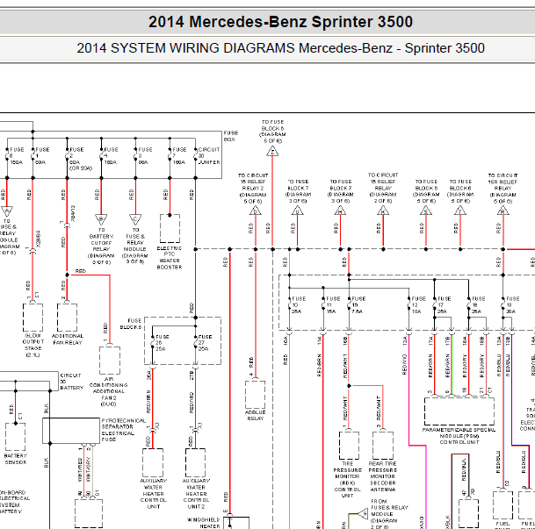
Task: Click the '2014 Mercedes-Benz Sprinter 3500' title
Action: pos(280,22)
